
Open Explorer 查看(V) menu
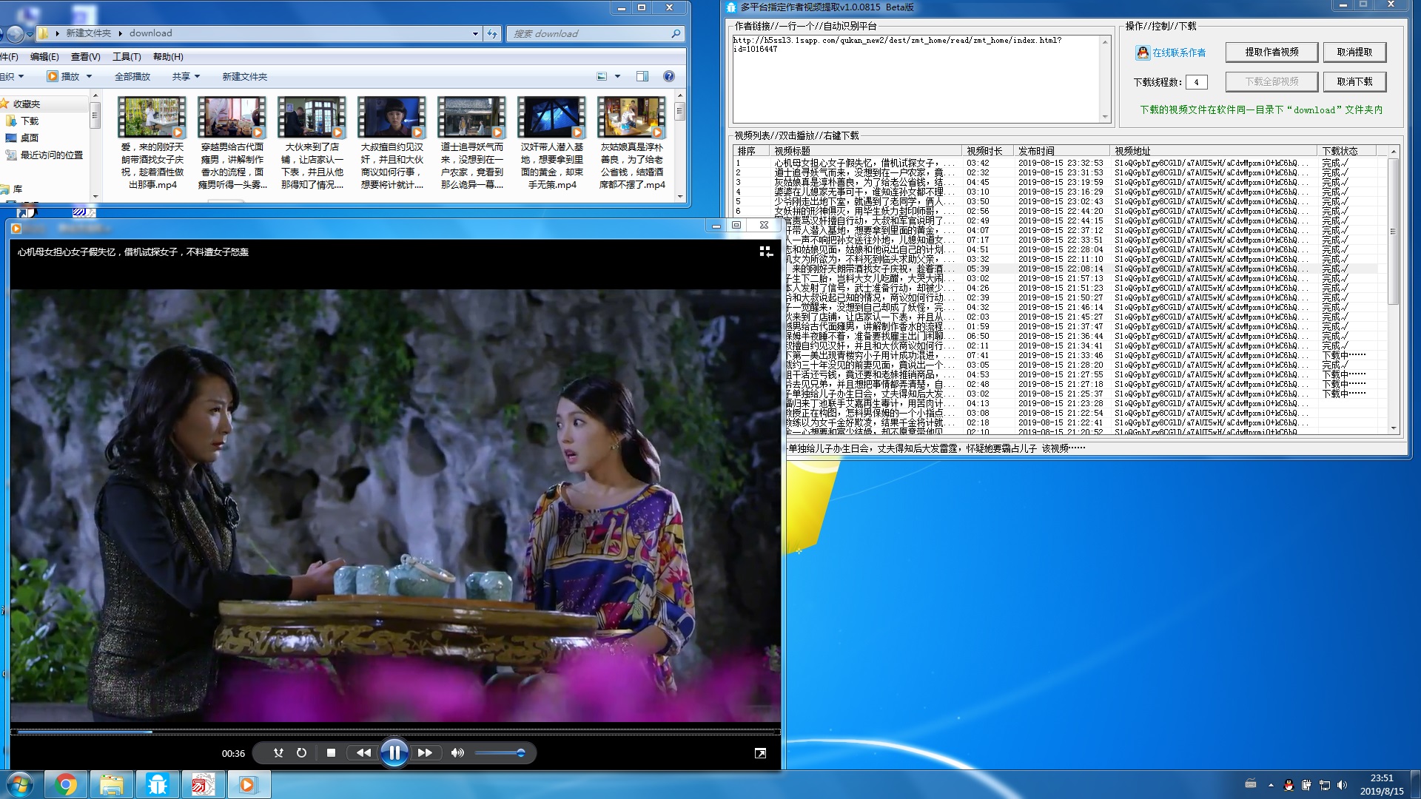click(85, 56)
